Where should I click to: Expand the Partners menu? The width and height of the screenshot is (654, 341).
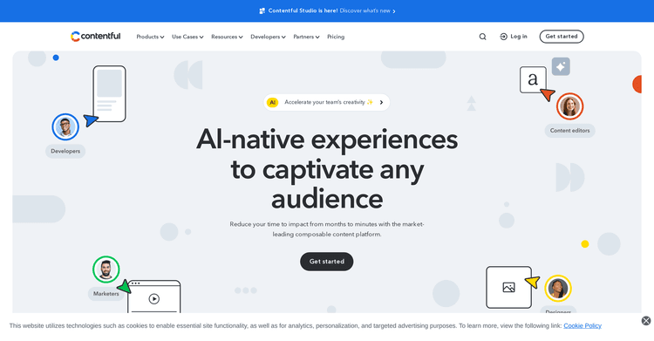click(x=307, y=37)
